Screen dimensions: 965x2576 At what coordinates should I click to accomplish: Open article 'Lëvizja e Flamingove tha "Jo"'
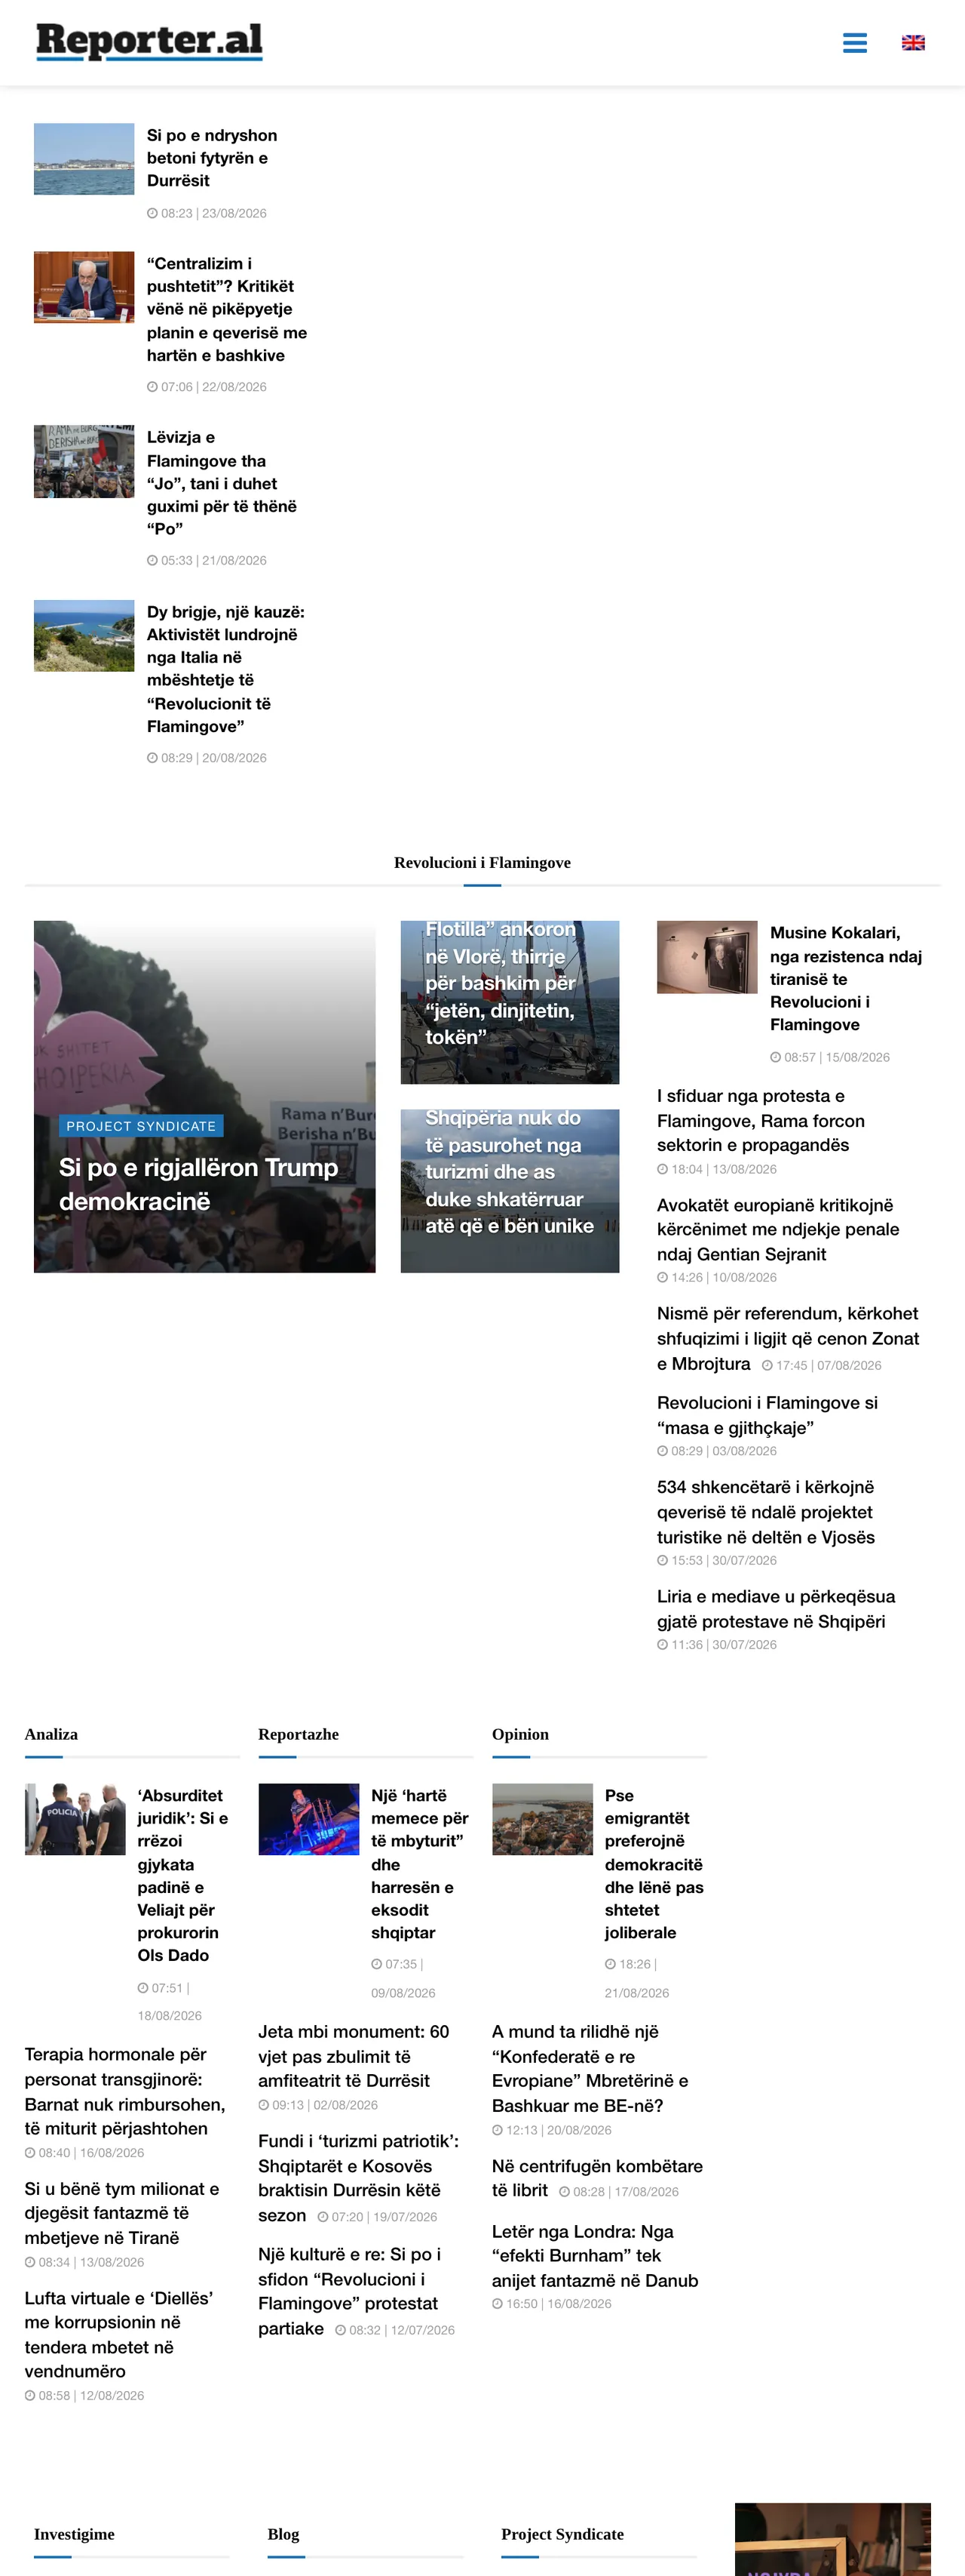click(x=222, y=483)
